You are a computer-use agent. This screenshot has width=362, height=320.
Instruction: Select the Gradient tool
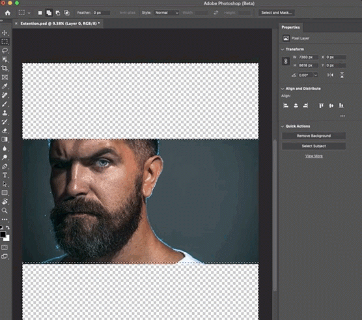pyautogui.click(x=5, y=139)
